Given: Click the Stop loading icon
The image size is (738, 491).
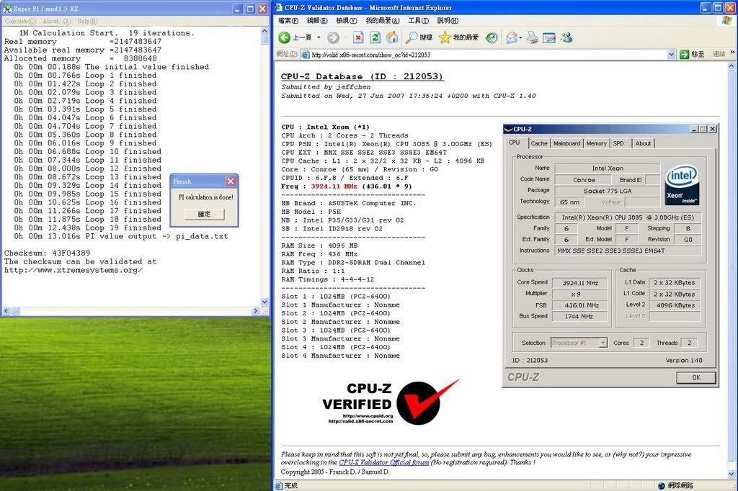Looking at the screenshot, I should click(358, 37).
